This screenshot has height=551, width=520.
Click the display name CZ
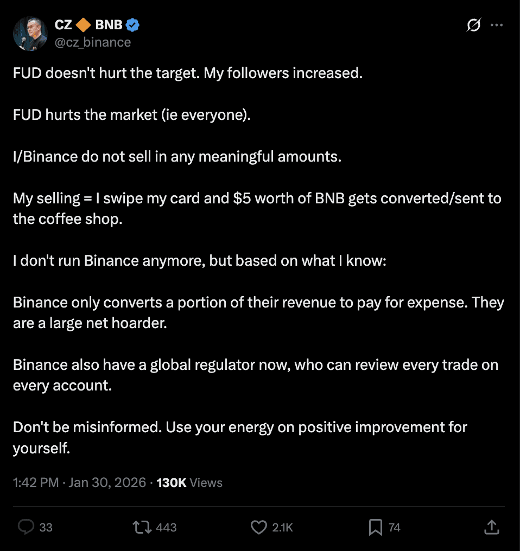pyautogui.click(x=63, y=24)
